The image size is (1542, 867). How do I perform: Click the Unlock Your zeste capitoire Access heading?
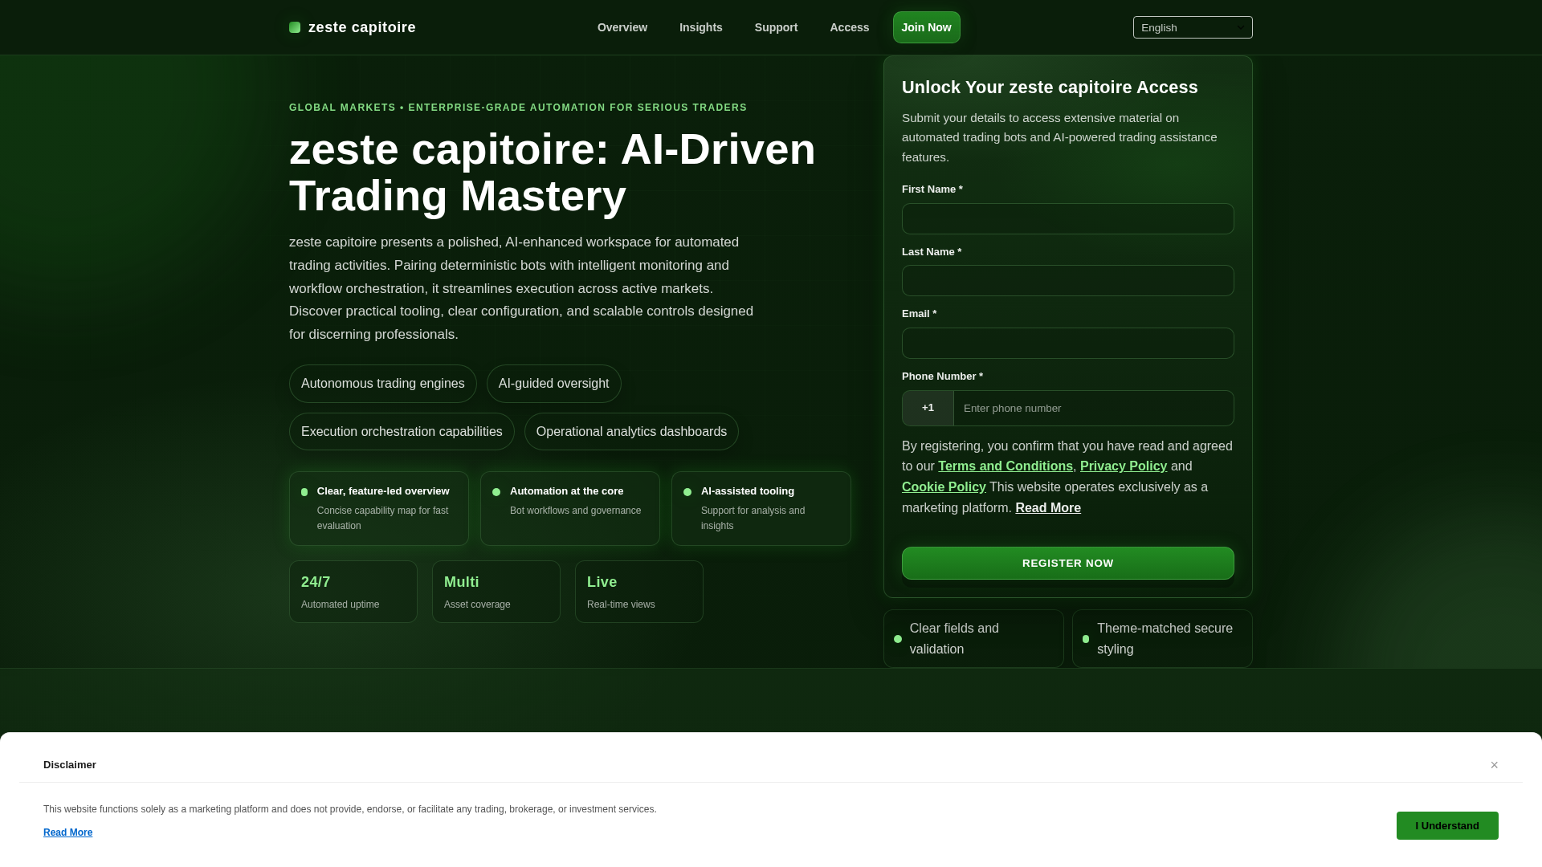point(1050,88)
